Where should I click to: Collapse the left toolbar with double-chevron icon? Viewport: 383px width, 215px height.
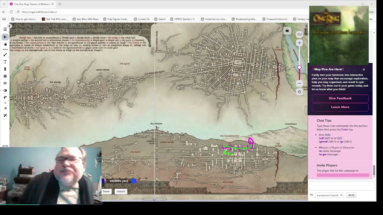(x=10, y=26)
